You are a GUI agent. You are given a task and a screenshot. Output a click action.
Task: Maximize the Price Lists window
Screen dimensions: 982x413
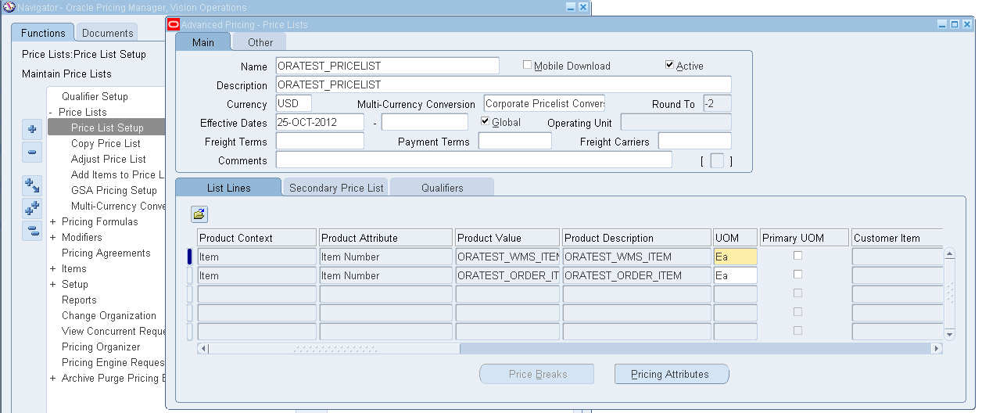tap(955, 24)
